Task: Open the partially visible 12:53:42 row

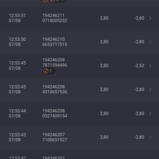Action: (x=79, y=154)
